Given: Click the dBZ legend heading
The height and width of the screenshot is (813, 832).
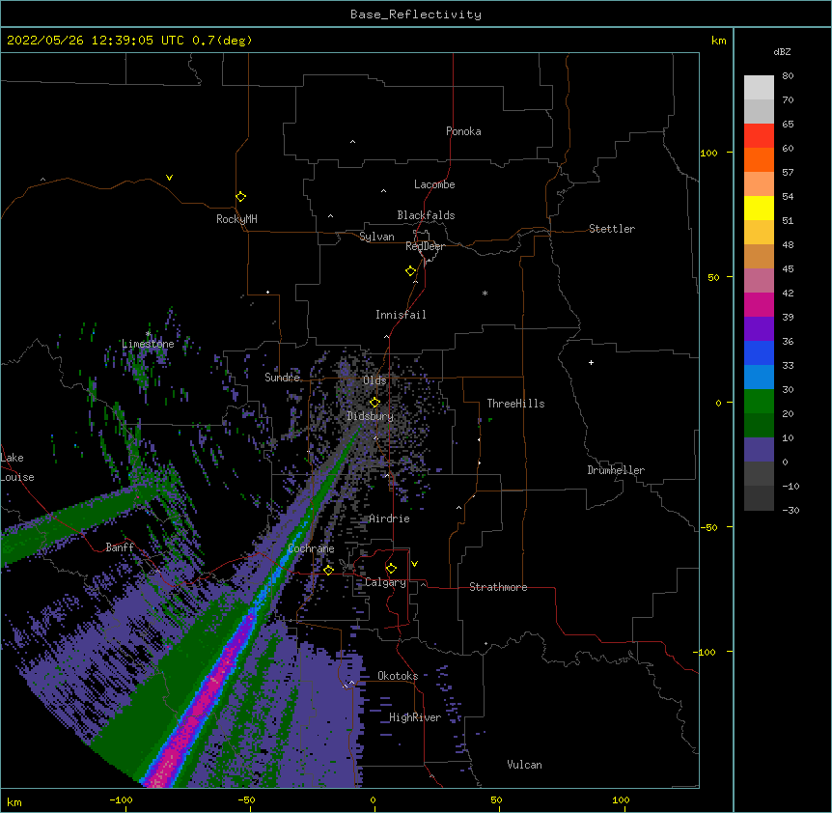Looking at the screenshot, I should pos(782,51).
